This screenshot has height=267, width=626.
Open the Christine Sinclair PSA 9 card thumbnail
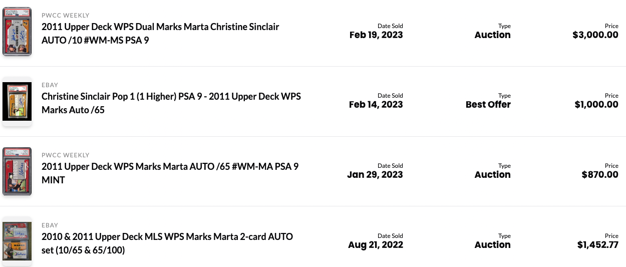coord(17,101)
